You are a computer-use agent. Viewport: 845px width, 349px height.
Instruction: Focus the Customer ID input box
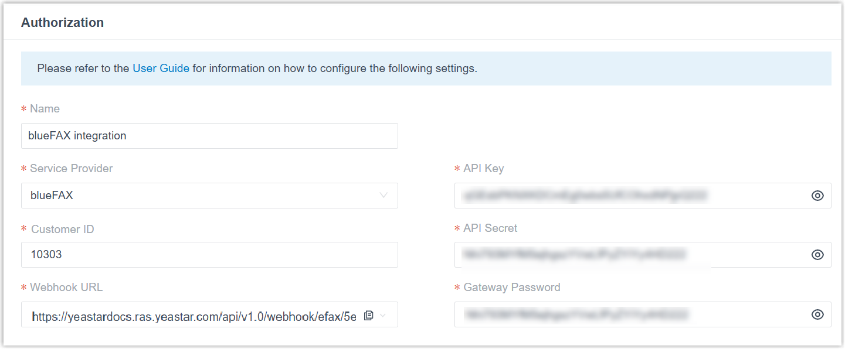(209, 255)
